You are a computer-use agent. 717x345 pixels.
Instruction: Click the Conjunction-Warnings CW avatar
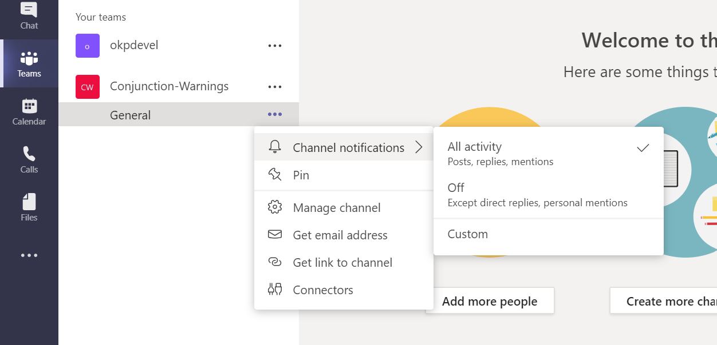[x=88, y=87]
